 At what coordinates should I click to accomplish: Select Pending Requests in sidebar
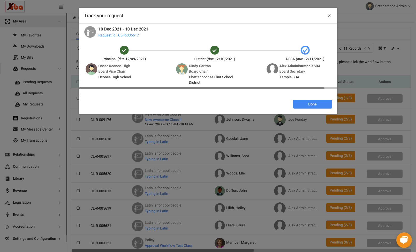(x=37, y=82)
